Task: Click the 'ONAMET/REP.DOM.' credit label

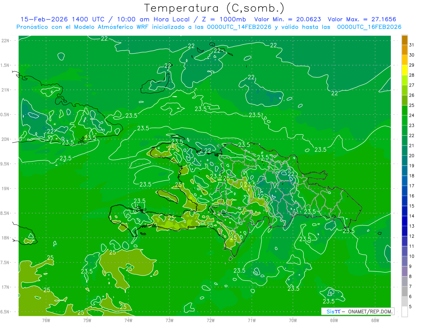Action: coord(370,311)
